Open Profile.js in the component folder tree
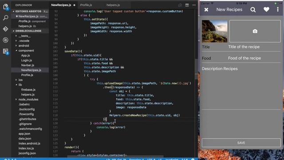 [27, 75]
